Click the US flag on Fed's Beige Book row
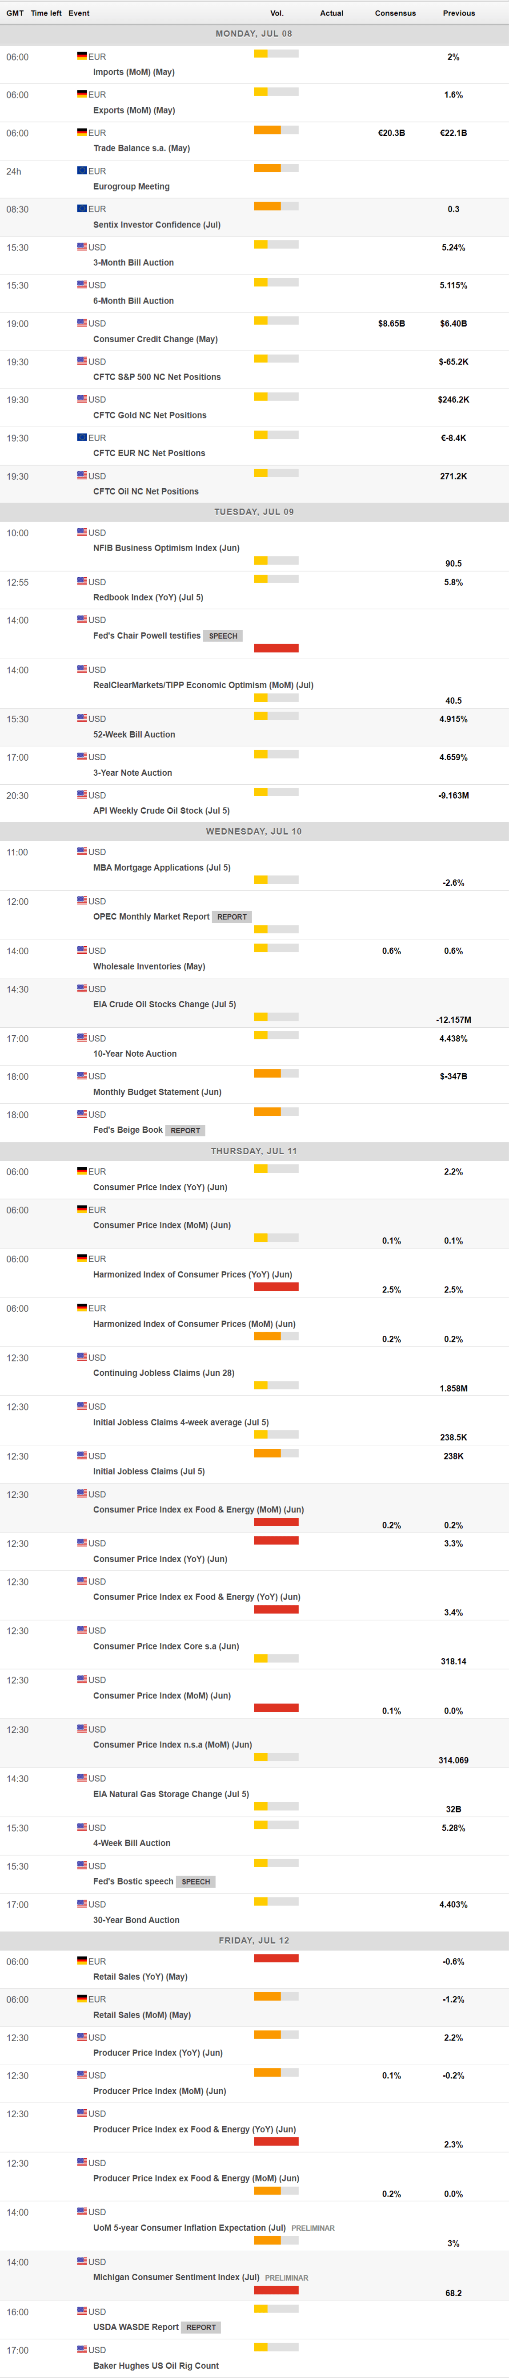Screen dimensions: 509x2379 click(82, 1114)
